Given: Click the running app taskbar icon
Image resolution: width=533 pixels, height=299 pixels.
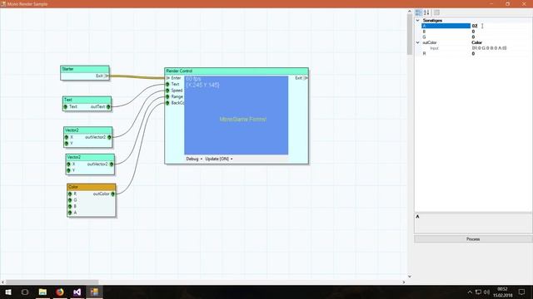Looking at the screenshot, I should pos(94,292).
